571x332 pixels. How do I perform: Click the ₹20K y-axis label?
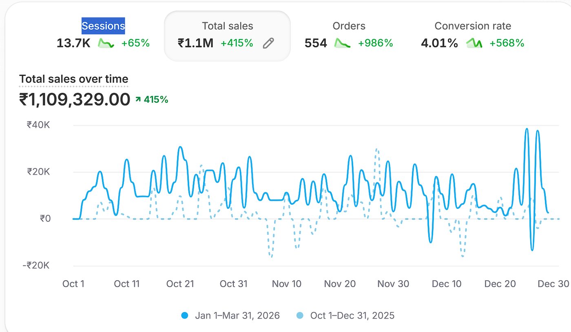click(38, 172)
